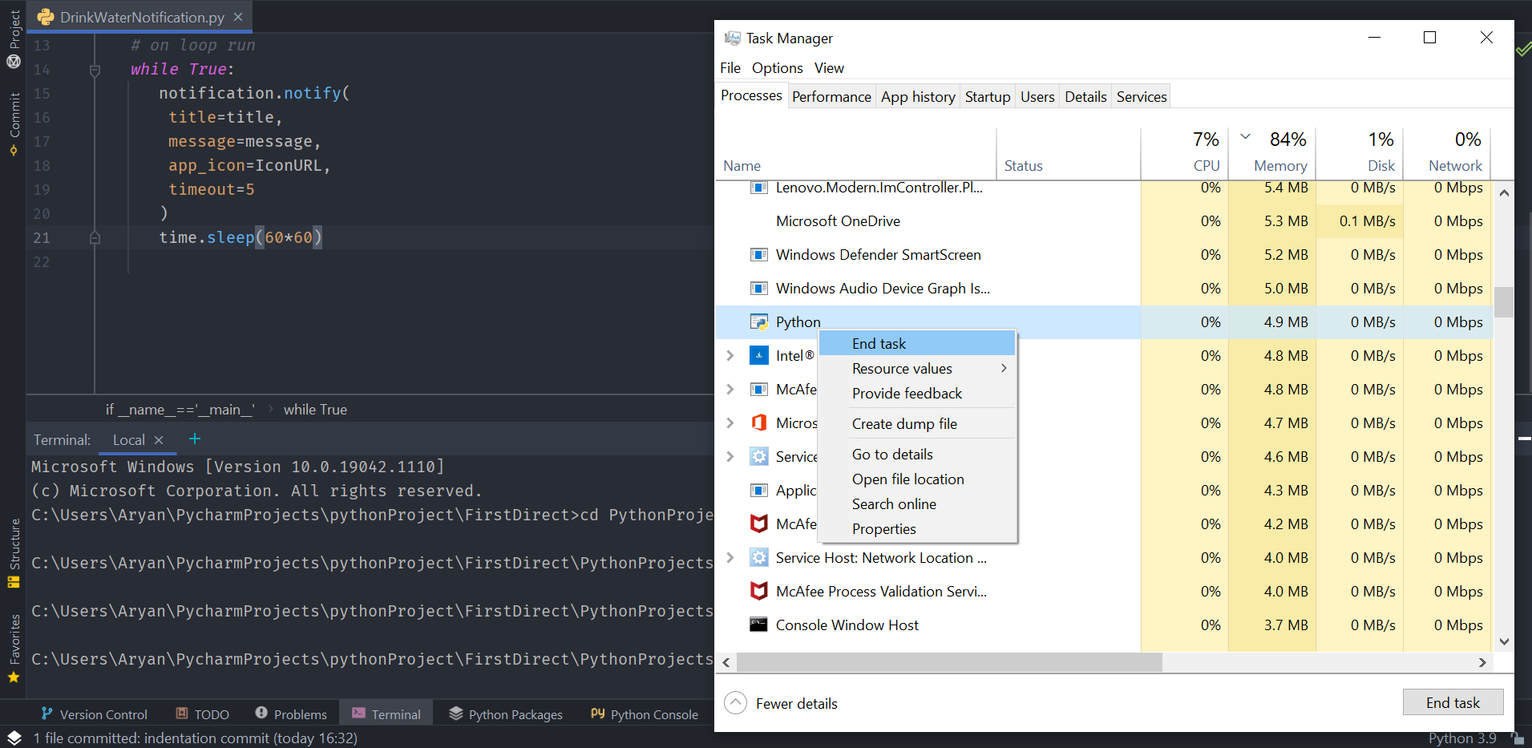Select Go to details in context menu
The image size is (1532, 748).
917,454
